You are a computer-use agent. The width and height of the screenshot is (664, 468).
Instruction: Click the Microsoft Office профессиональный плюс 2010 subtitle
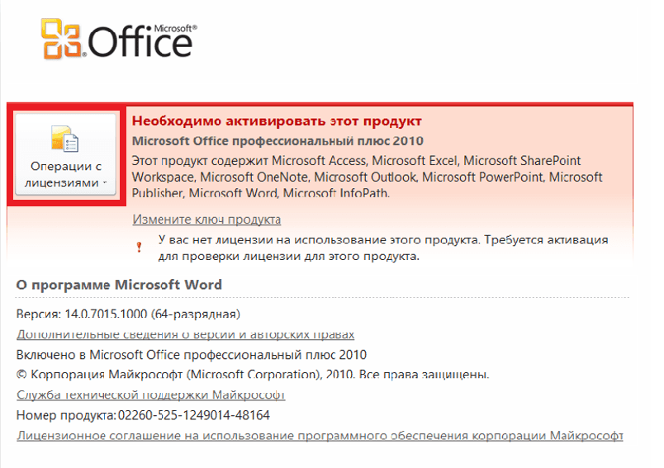click(277, 141)
